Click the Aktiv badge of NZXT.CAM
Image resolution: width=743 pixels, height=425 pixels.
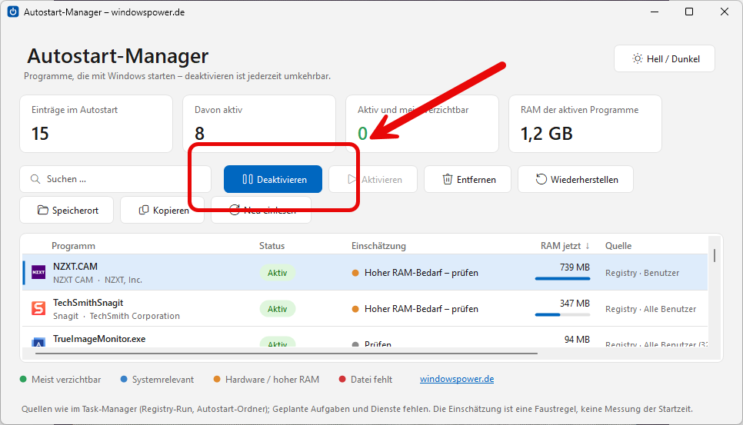click(x=277, y=273)
